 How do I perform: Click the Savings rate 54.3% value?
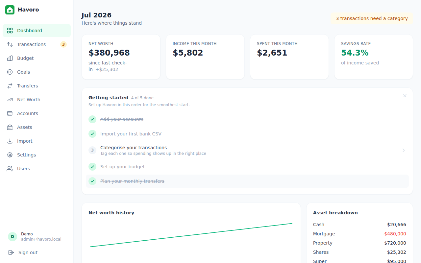(x=355, y=53)
